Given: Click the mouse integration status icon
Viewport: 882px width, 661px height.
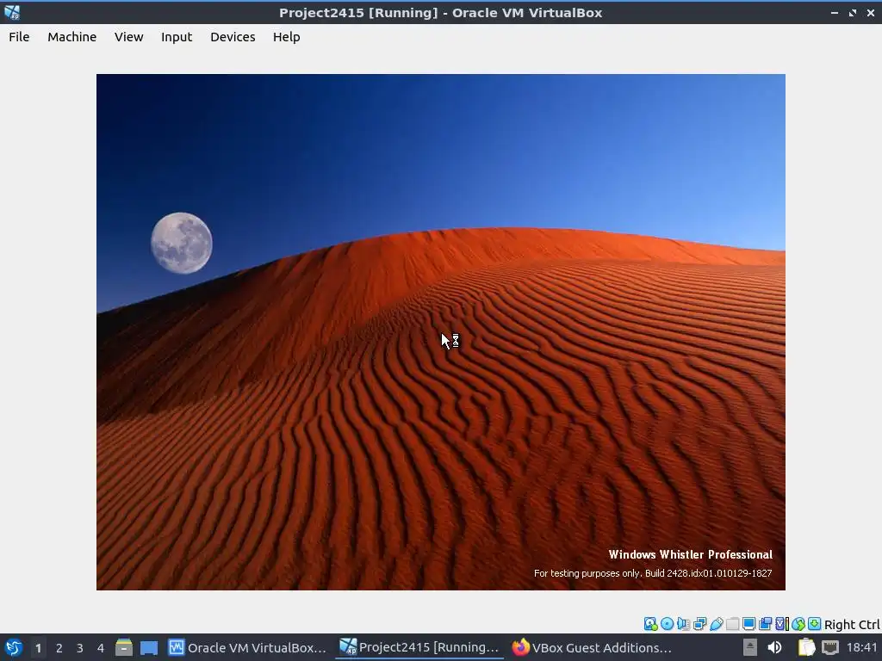Looking at the screenshot, I should [x=798, y=624].
